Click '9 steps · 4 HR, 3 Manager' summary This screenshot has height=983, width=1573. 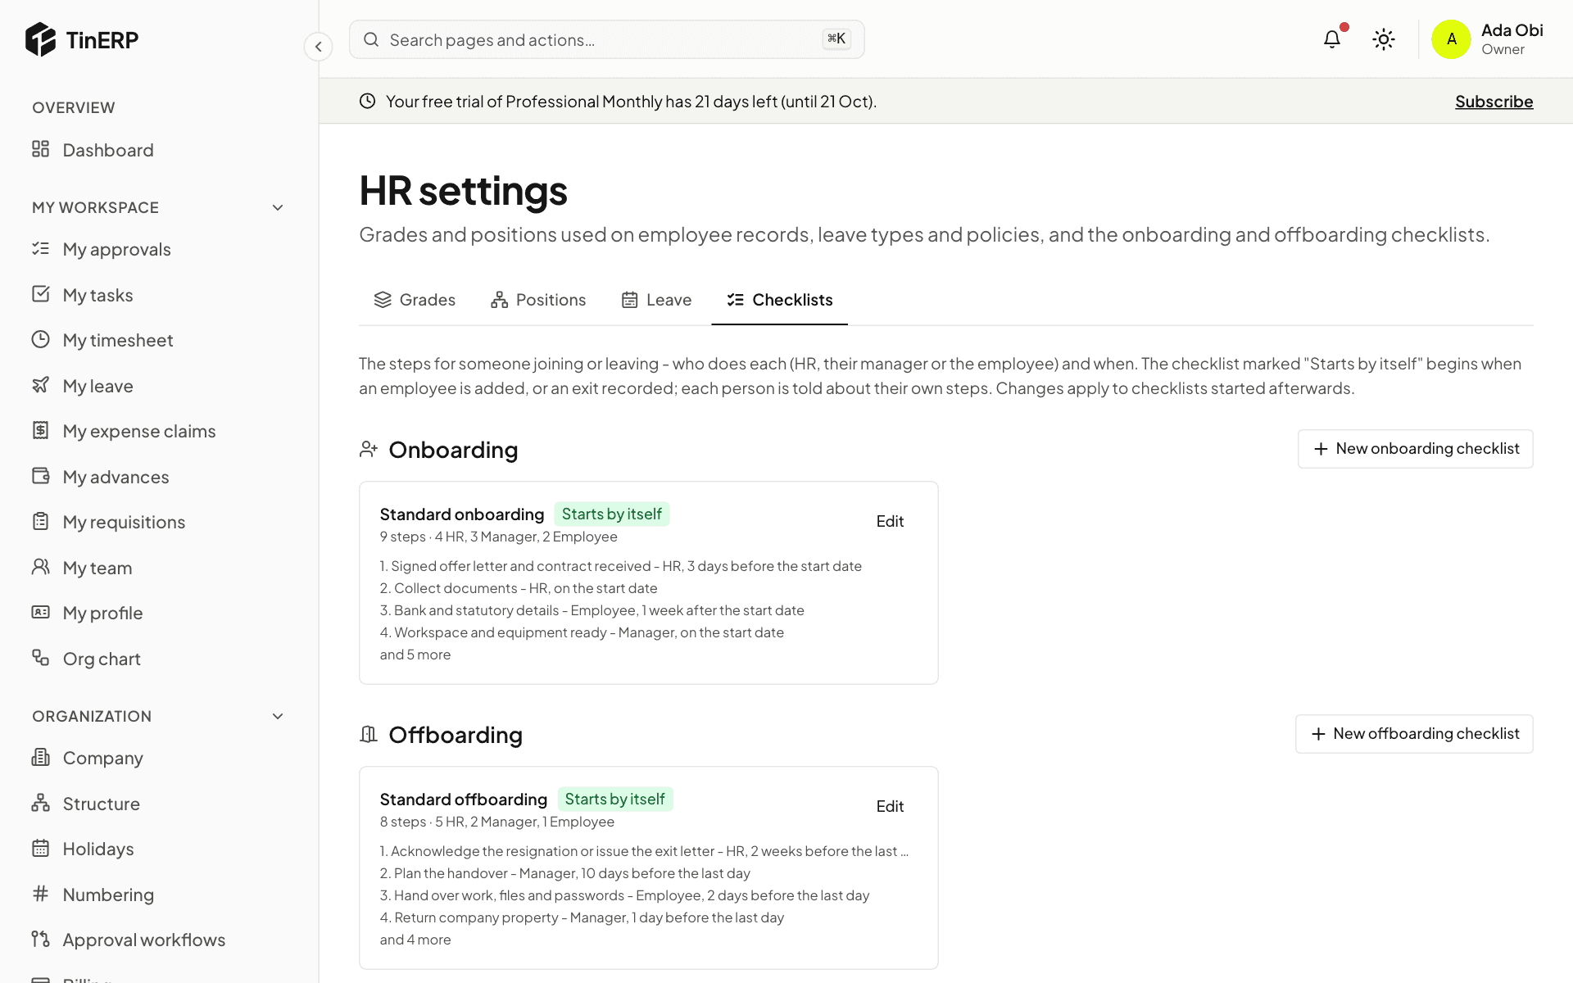coord(499,537)
